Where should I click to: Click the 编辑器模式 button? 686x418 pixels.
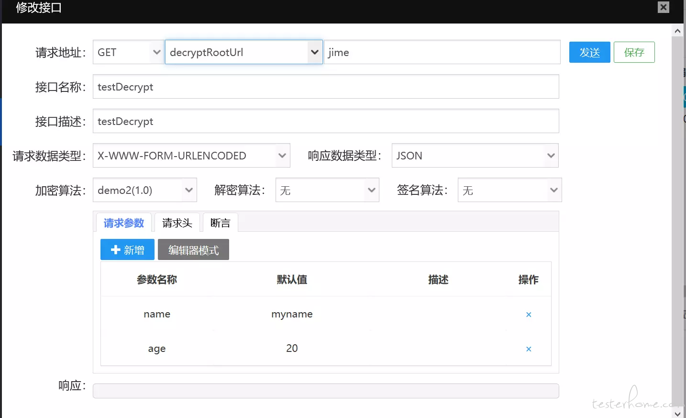click(193, 249)
